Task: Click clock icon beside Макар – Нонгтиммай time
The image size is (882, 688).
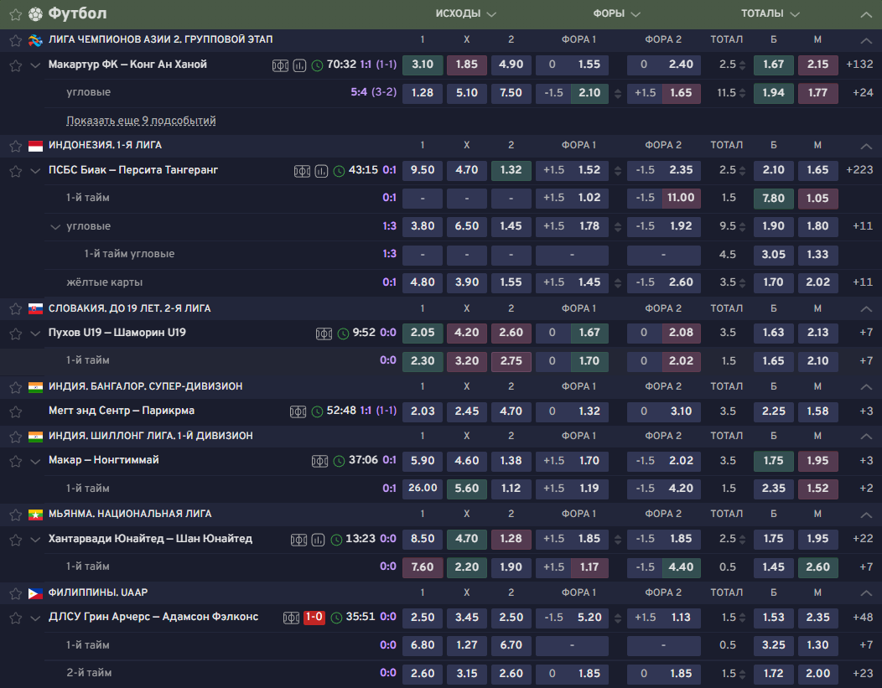Action: tap(339, 461)
